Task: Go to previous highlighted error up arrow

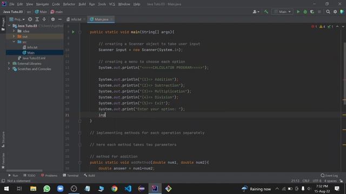Action: click(x=337, y=26)
